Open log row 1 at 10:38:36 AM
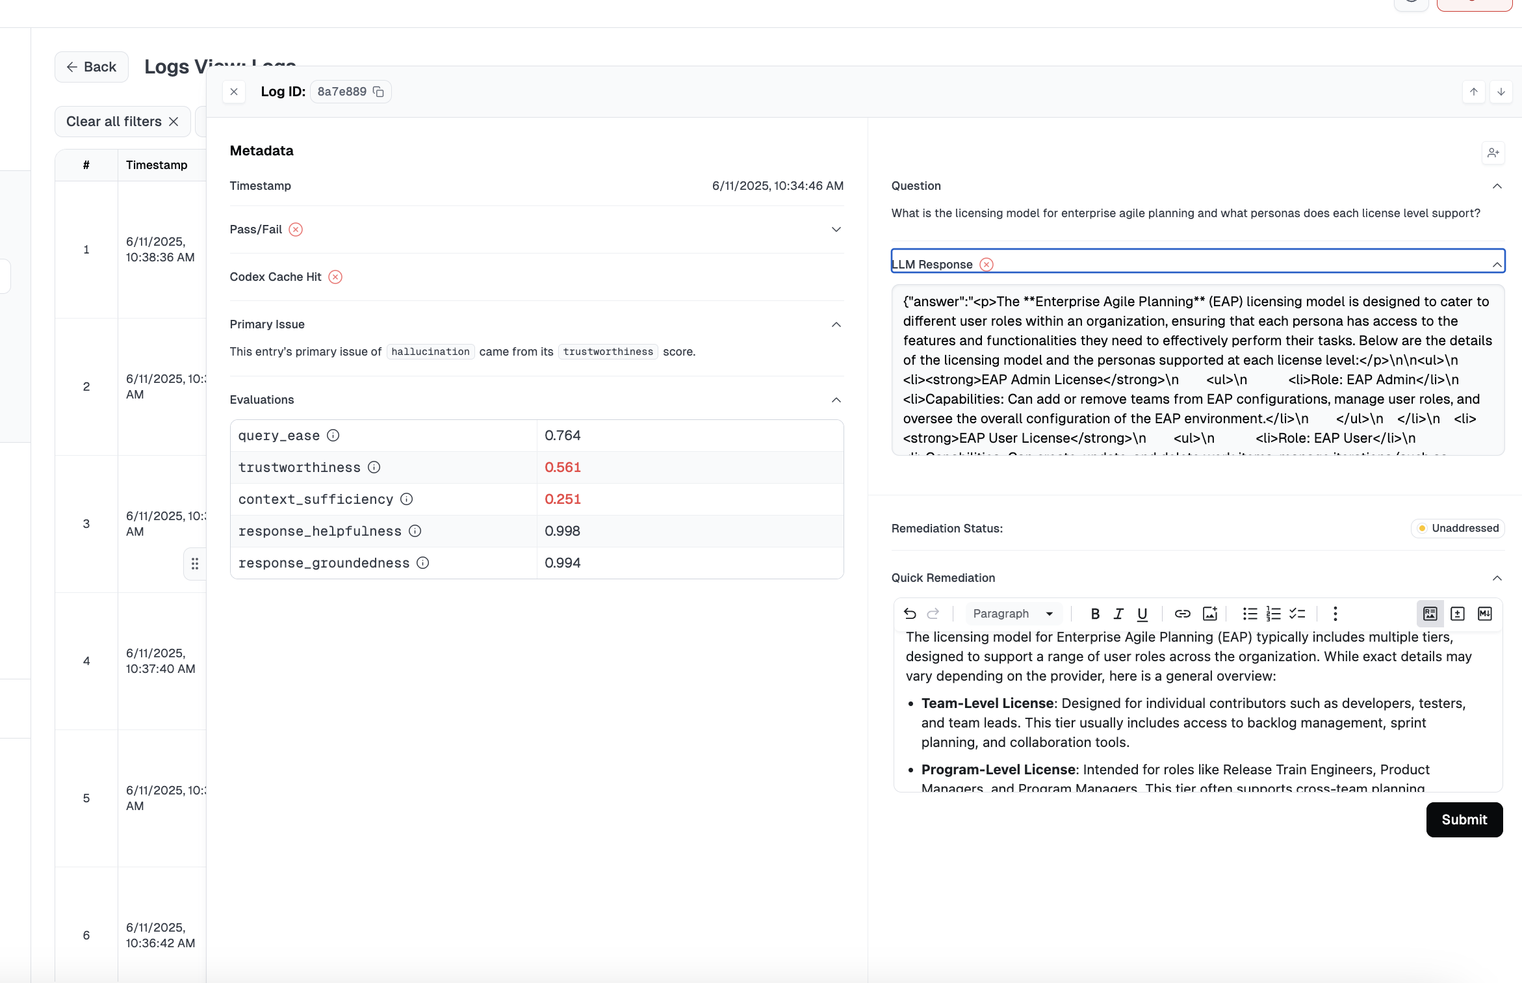The image size is (1522, 983). [x=131, y=250]
